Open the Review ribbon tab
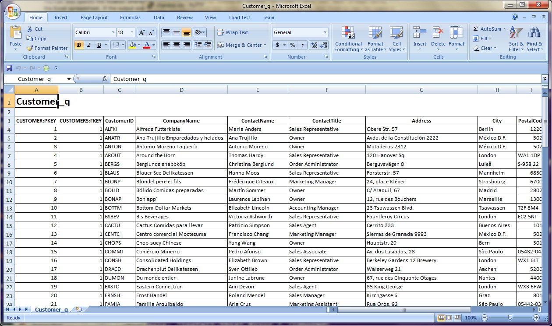 [184, 18]
